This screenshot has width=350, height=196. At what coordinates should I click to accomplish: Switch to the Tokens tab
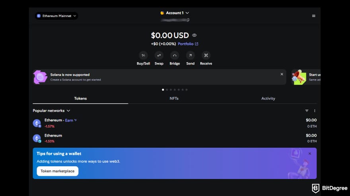pyautogui.click(x=80, y=99)
